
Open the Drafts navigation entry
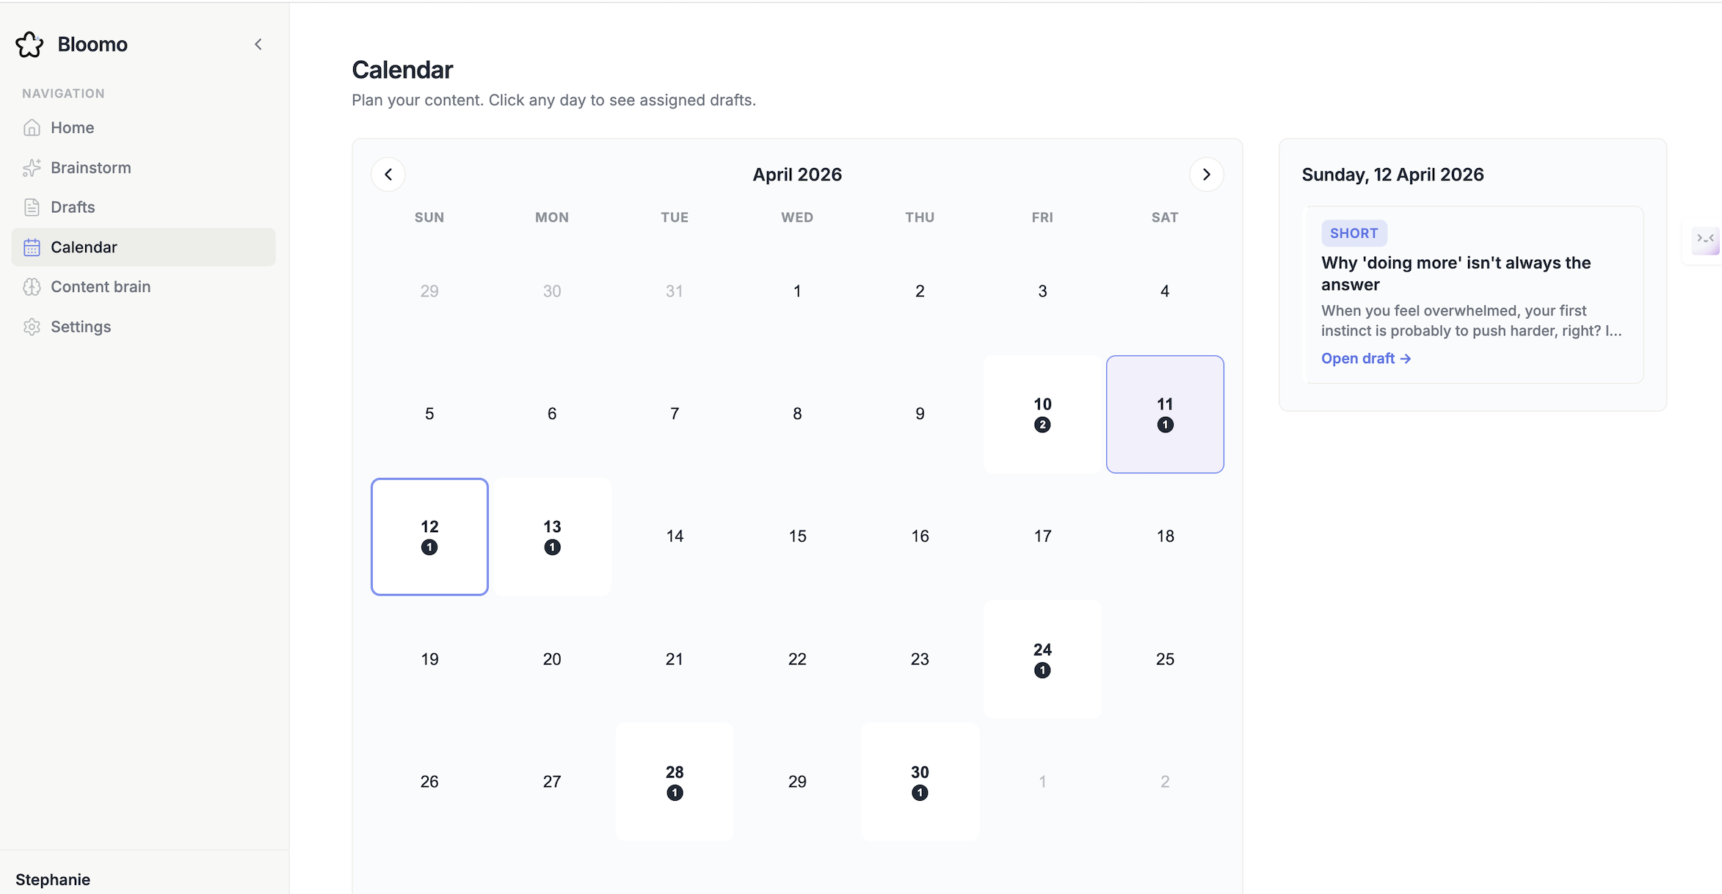[73, 207]
